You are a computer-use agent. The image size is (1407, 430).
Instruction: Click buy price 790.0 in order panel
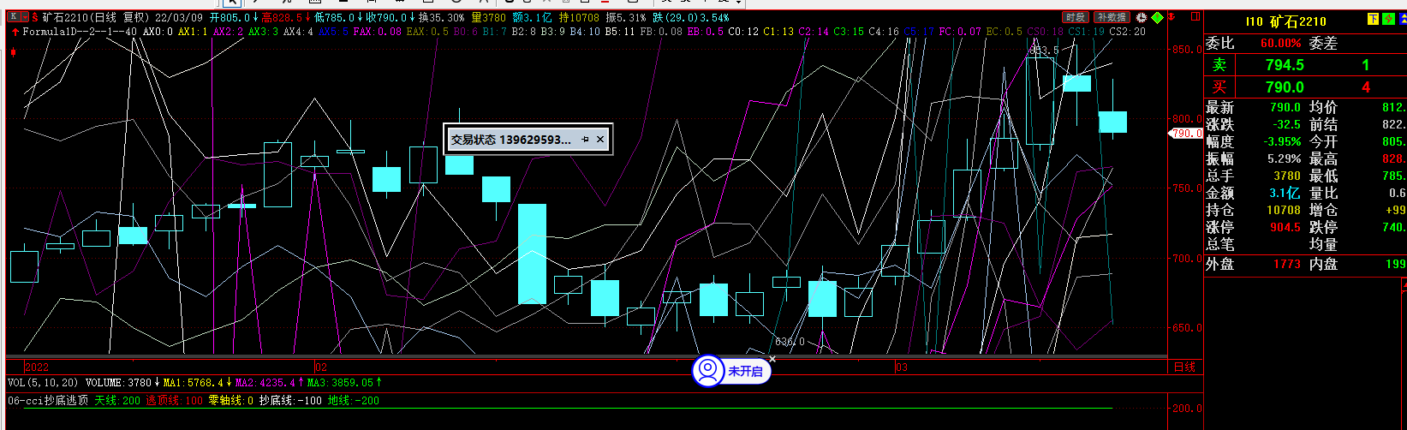(x=1285, y=87)
